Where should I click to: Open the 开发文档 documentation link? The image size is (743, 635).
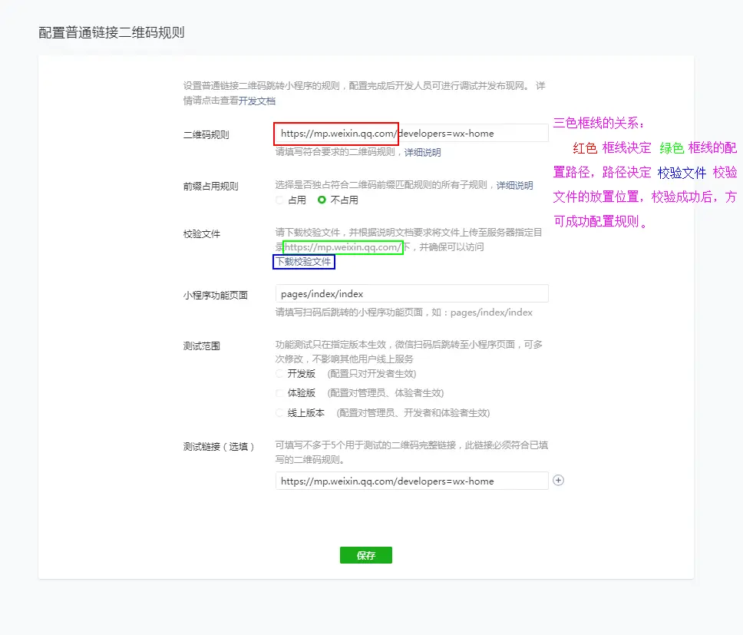256,100
